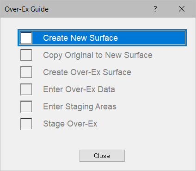
Task: Activate the final step, Stage Over-Ex
Action: [x=70, y=124]
